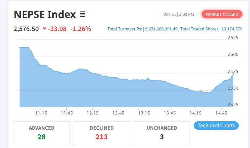Open Technical Charts
The width and height of the screenshot is (250, 148).
216,126
